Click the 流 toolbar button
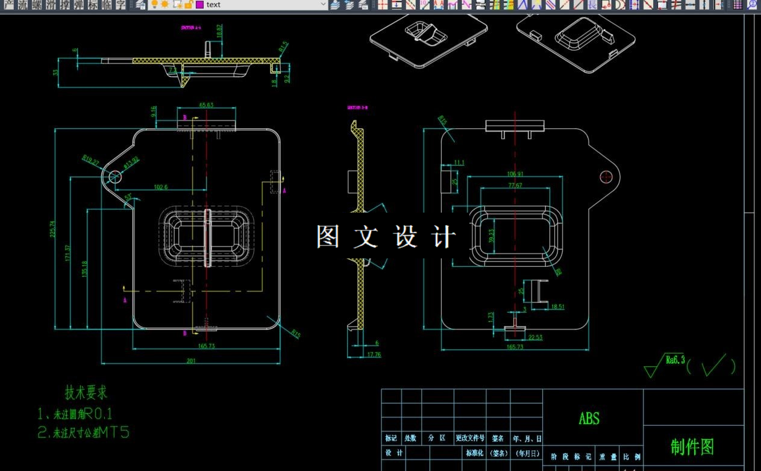The image size is (761, 471). pyautogui.click(x=22, y=5)
